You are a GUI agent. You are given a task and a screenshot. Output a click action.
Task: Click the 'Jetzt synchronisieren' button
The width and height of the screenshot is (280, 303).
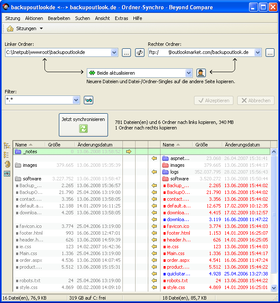[83, 124]
